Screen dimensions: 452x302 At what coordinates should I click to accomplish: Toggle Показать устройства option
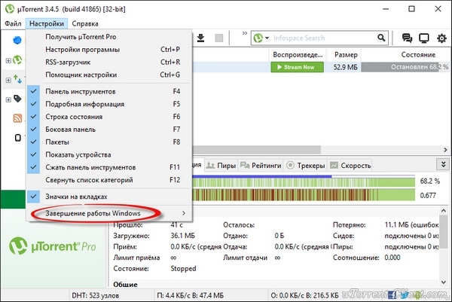click(x=108, y=154)
